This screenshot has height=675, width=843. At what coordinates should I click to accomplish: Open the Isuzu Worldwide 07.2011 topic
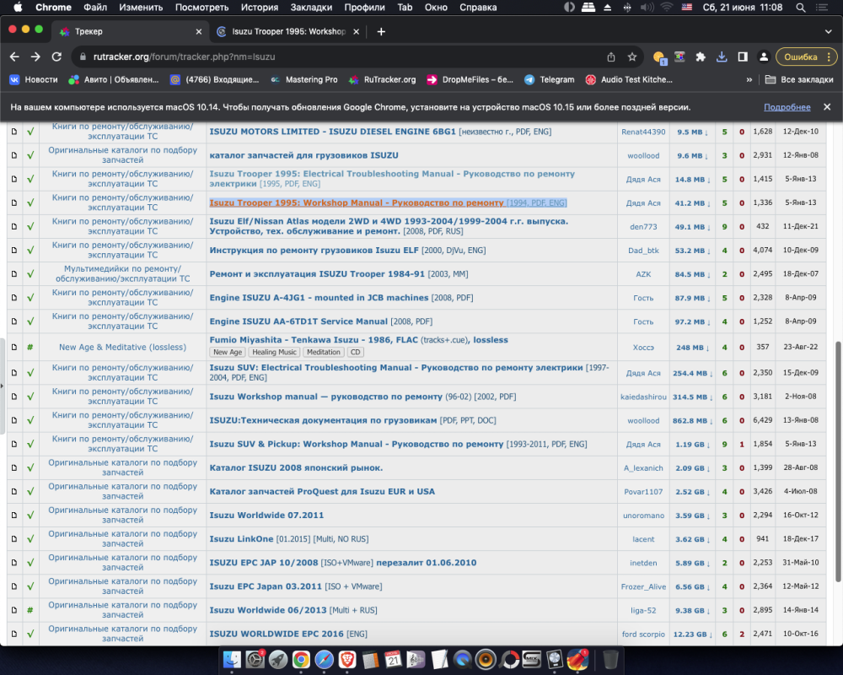tap(266, 516)
